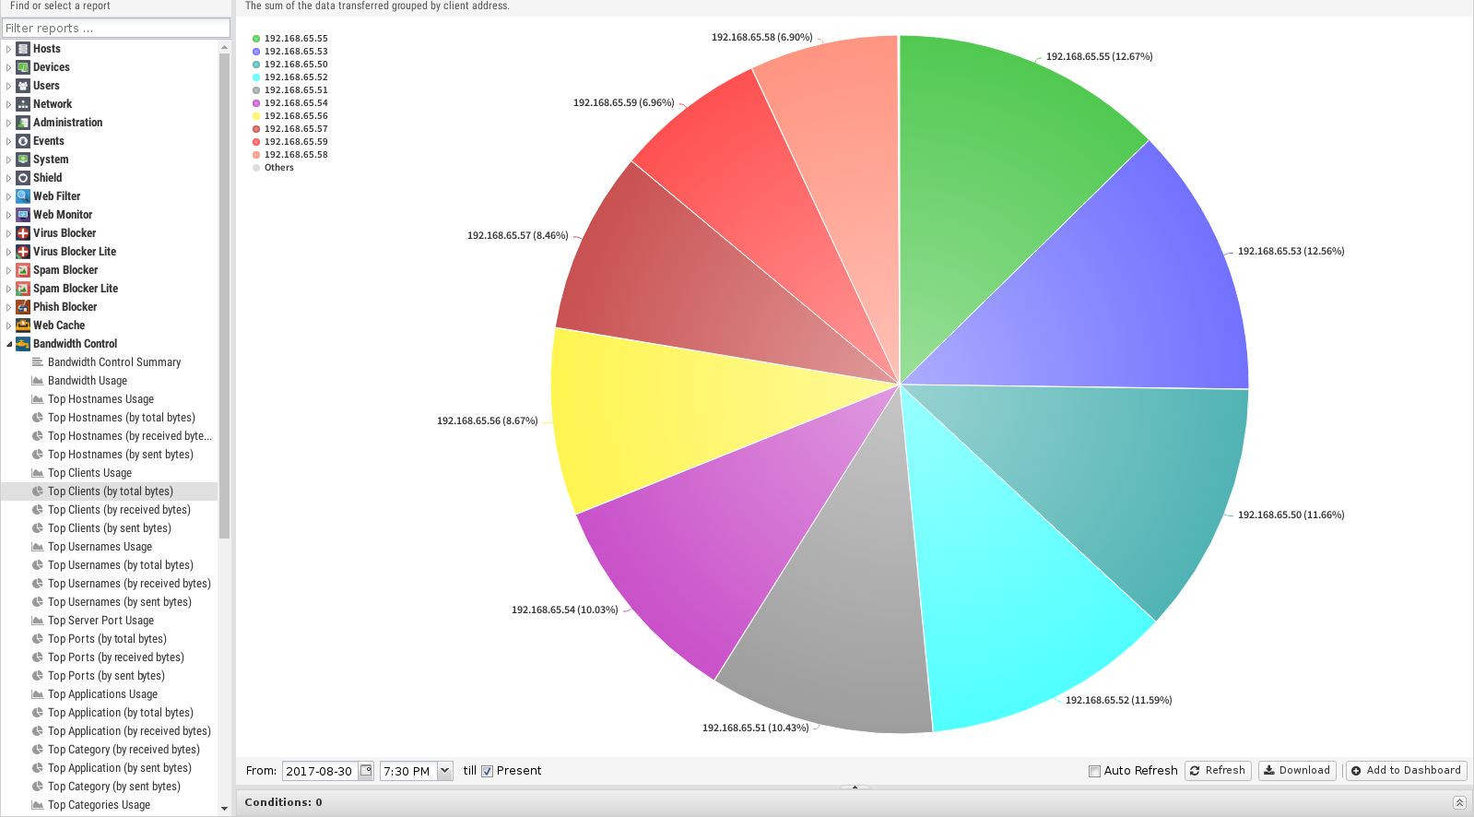Open the calendar date picker icon
This screenshot has height=817, width=1474.
[x=366, y=771]
